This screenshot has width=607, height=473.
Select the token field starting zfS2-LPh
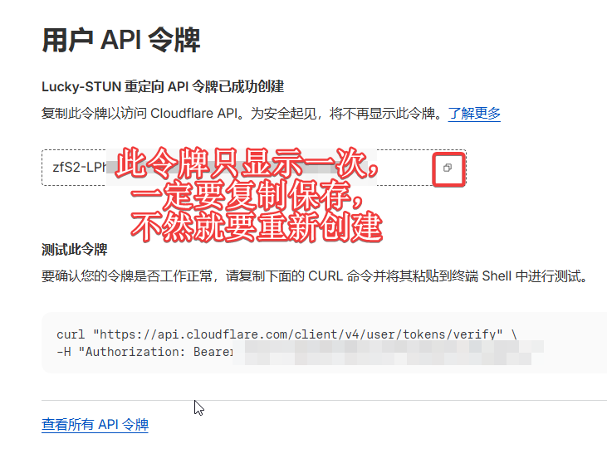(x=253, y=168)
